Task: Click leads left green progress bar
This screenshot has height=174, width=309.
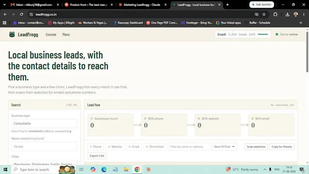Action: click(263, 34)
